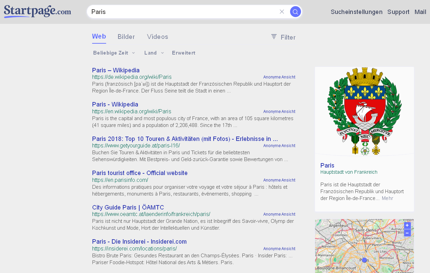Open the Erweitert options
This screenshot has height=273, width=430.
pyautogui.click(x=184, y=53)
